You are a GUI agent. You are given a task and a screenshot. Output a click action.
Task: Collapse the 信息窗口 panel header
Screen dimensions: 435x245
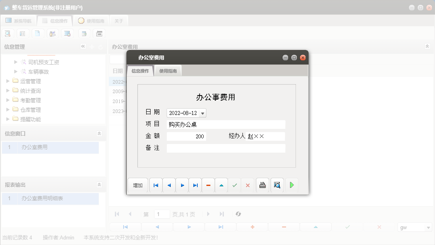pyautogui.click(x=99, y=132)
